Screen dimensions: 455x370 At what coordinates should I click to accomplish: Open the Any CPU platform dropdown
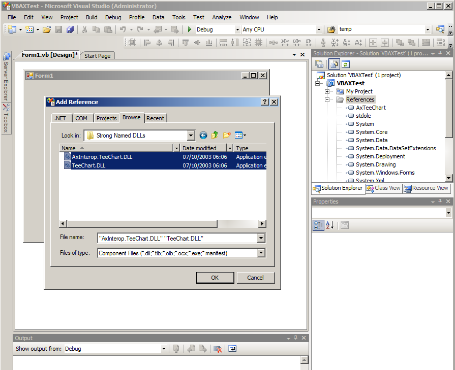point(319,29)
